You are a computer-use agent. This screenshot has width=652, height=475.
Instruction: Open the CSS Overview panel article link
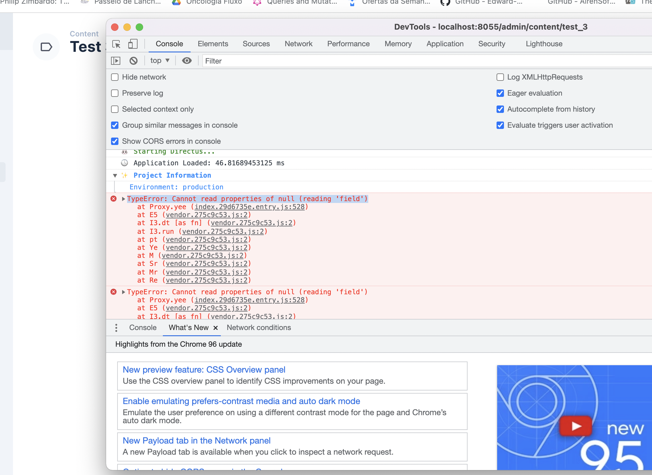pos(204,370)
